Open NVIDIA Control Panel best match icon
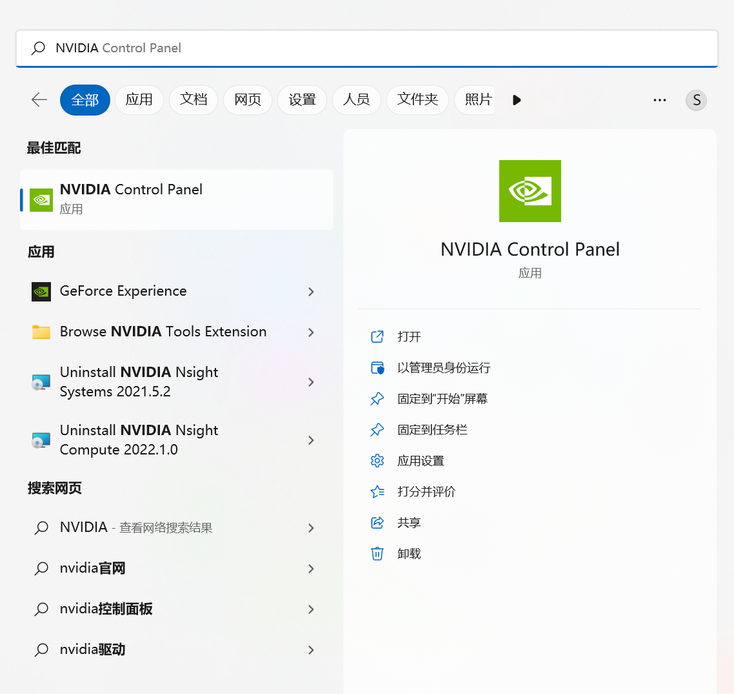The height and width of the screenshot is (694, 734). tap(41, 200)
